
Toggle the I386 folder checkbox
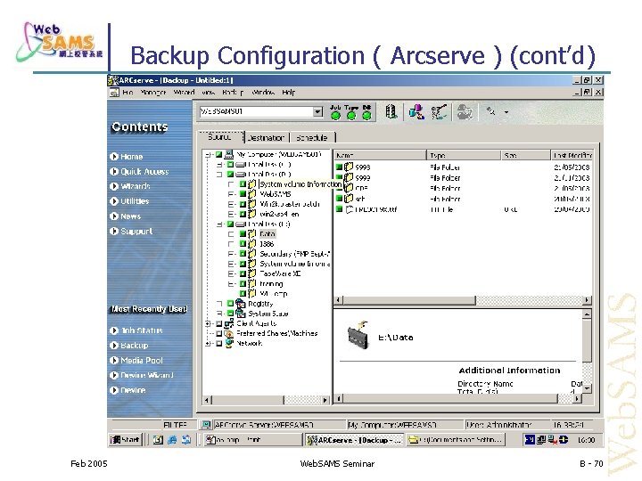click(x=243, y=244)
